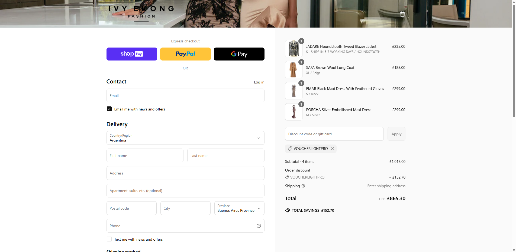Click the SAFA coat price £185.00
This screenshot has width=516, height=252.
(399, 68)
